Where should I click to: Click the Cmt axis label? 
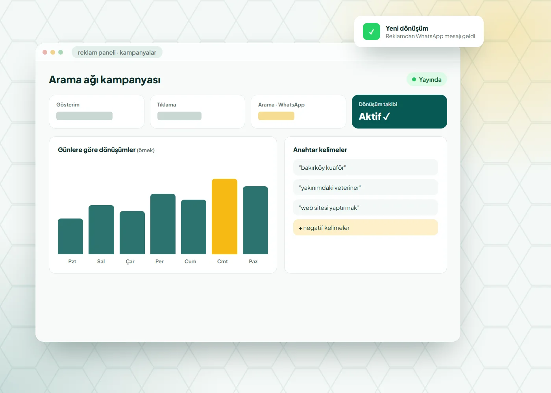[222, 261]
